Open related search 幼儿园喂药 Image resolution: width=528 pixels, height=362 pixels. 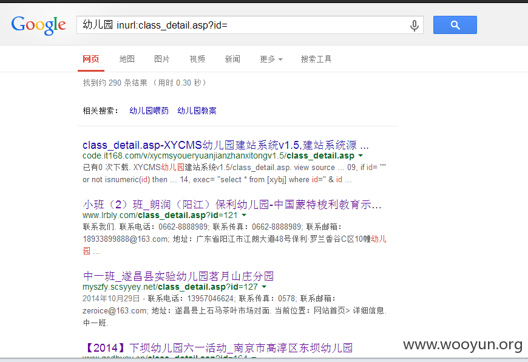[x=149, y=111]
